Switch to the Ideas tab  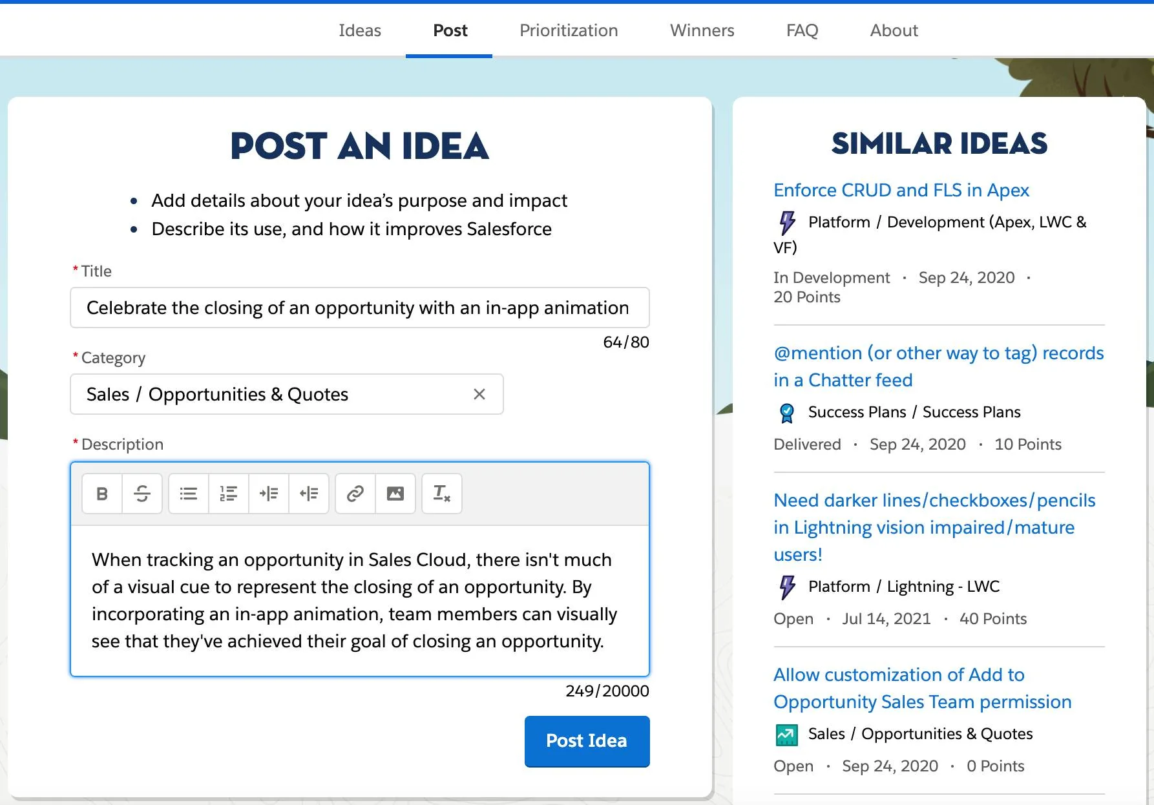360,30
